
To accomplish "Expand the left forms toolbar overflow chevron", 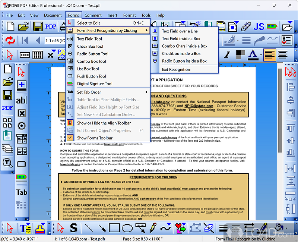I will tap(26, 219).
